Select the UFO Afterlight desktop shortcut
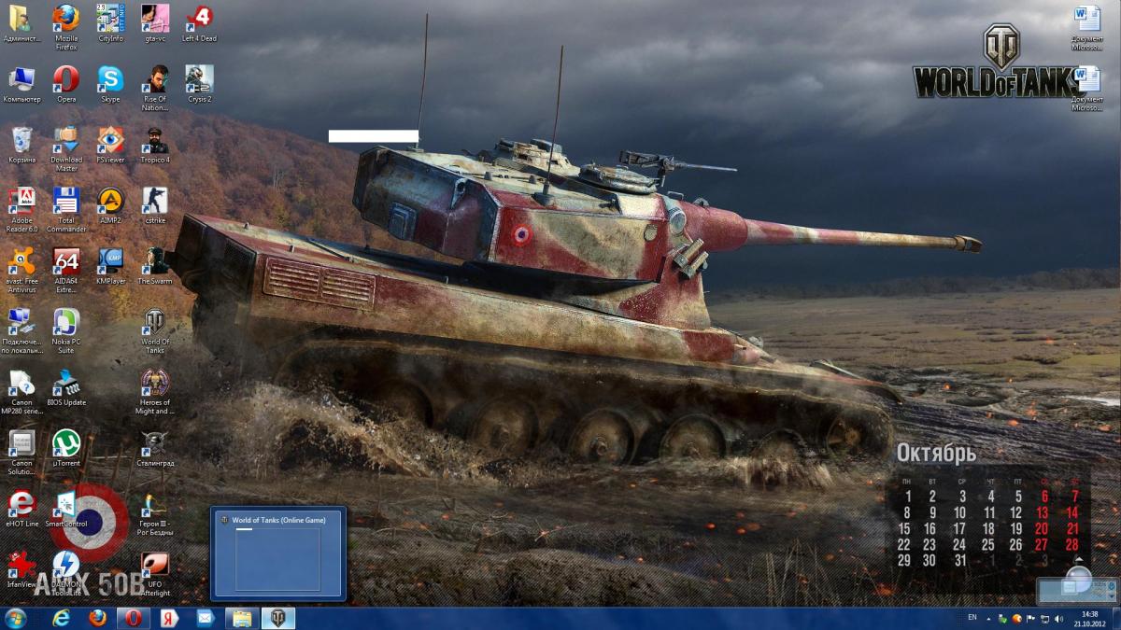The width and height of the screenshot is (1121, 630). click(155, 573)
